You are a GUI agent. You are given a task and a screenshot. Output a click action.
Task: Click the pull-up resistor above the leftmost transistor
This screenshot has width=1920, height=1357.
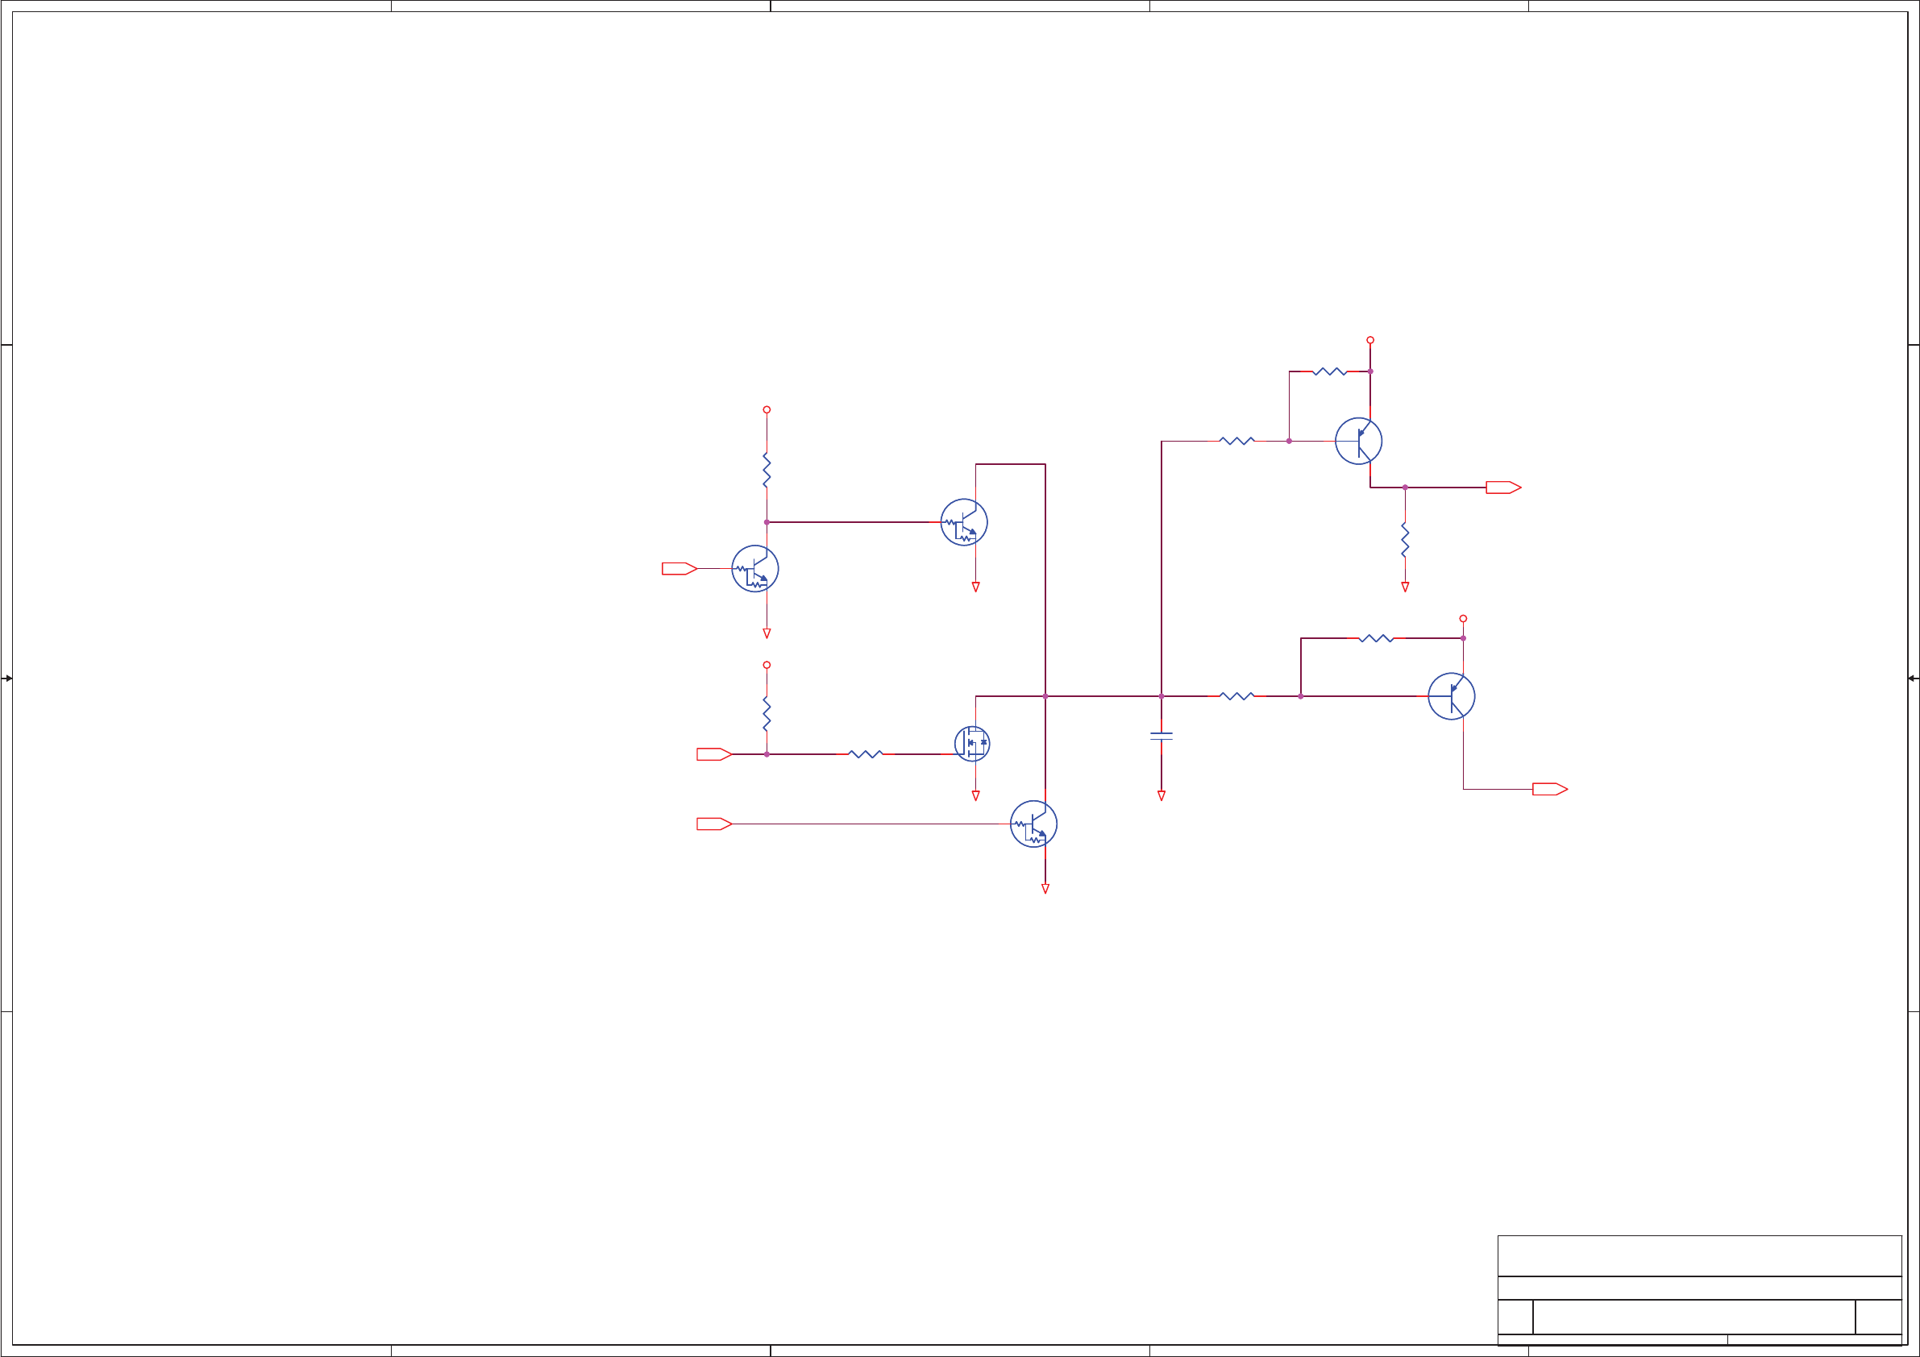tap(766, 470)
